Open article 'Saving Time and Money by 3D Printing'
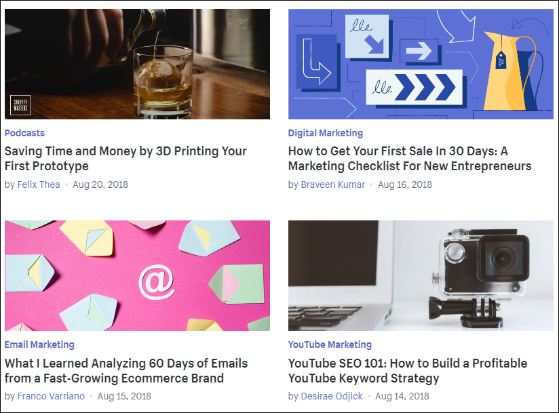 (x=126, y=158)
